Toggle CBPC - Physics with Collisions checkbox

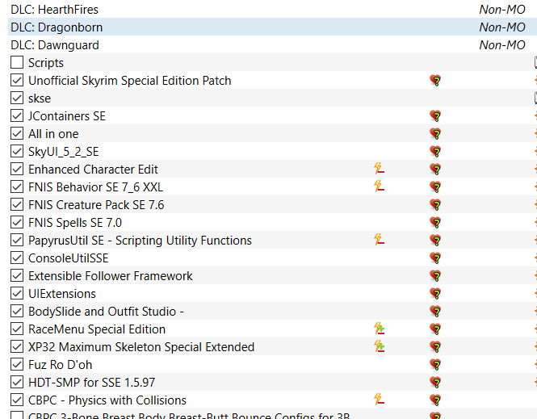[17, 400]
